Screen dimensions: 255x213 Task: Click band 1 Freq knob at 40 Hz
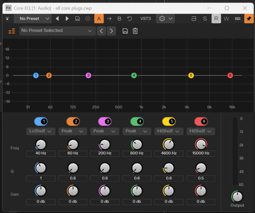pyautogui.click(x=41, y=144)
